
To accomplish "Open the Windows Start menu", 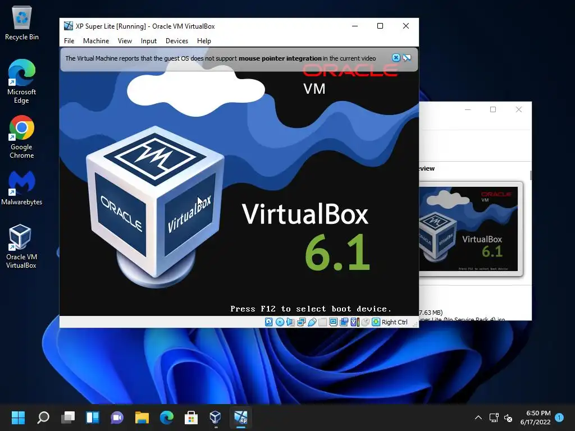I will [x=18, y=418].
